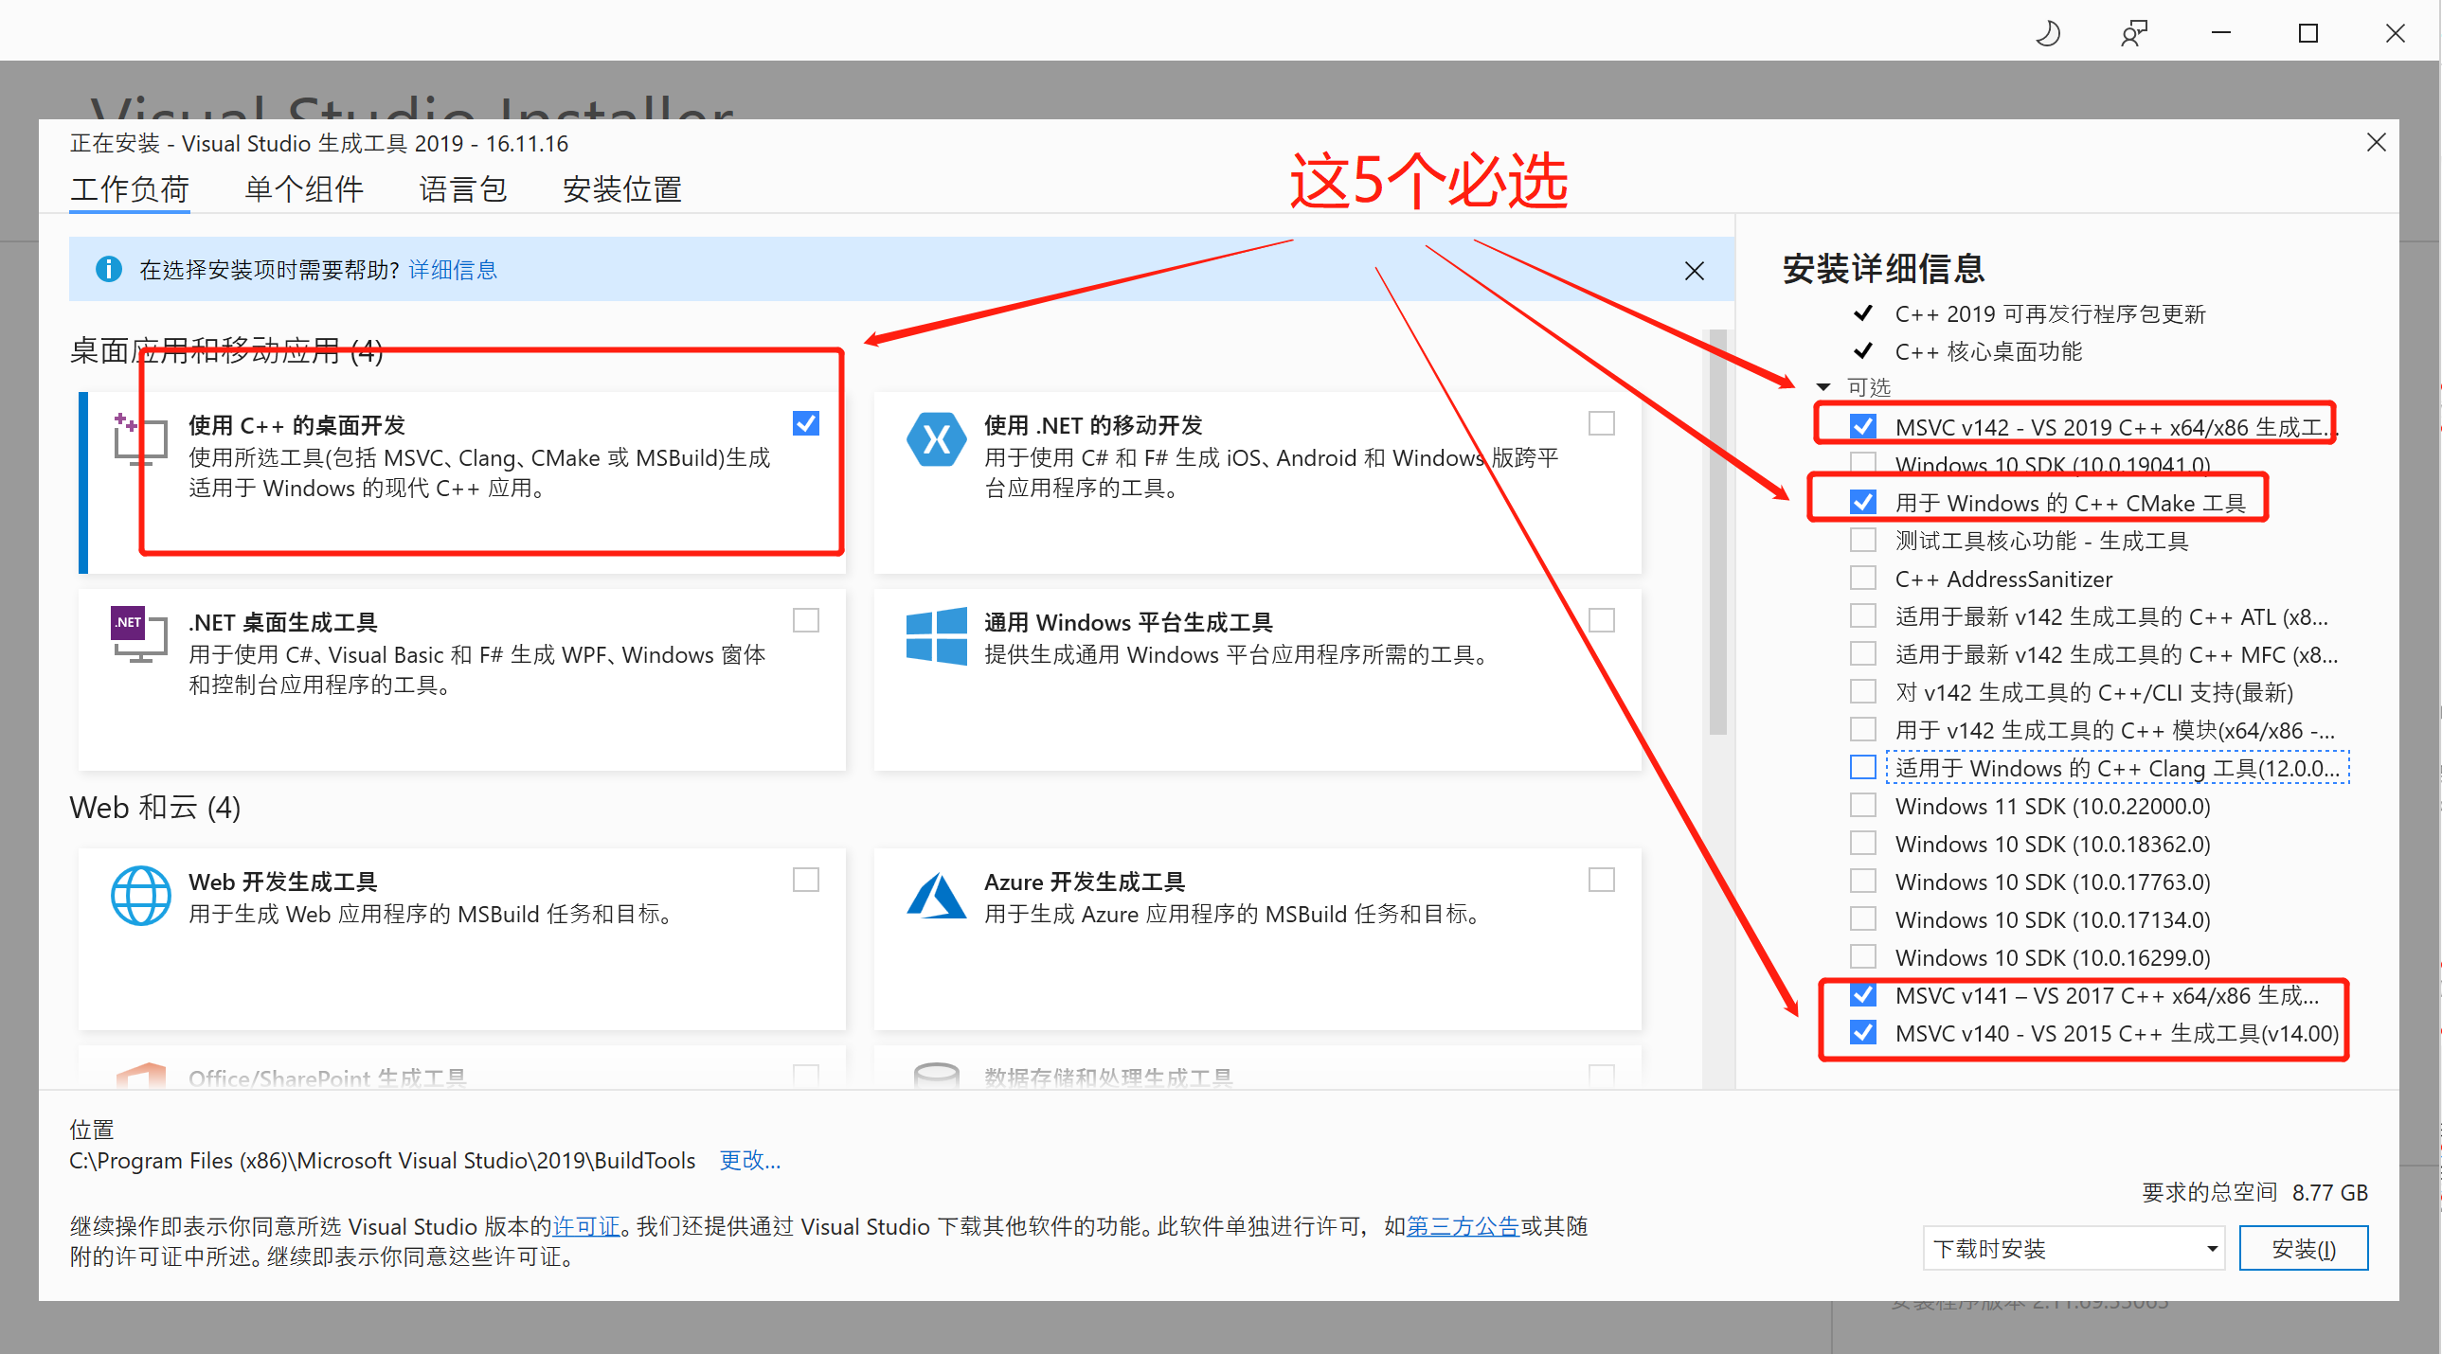Click the feedback person icon in title bar
Image resolution: width=2442 pixels, height=1354 pixels.
point(2134,34)
